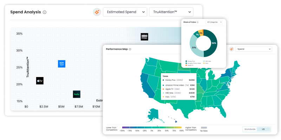
Task: Open the Estimated Spend dropdown
Action: (x=125, y=12)
